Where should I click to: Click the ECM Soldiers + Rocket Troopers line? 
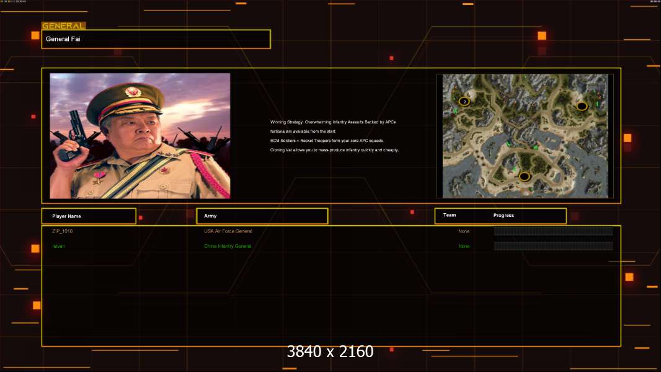(327, 141)
